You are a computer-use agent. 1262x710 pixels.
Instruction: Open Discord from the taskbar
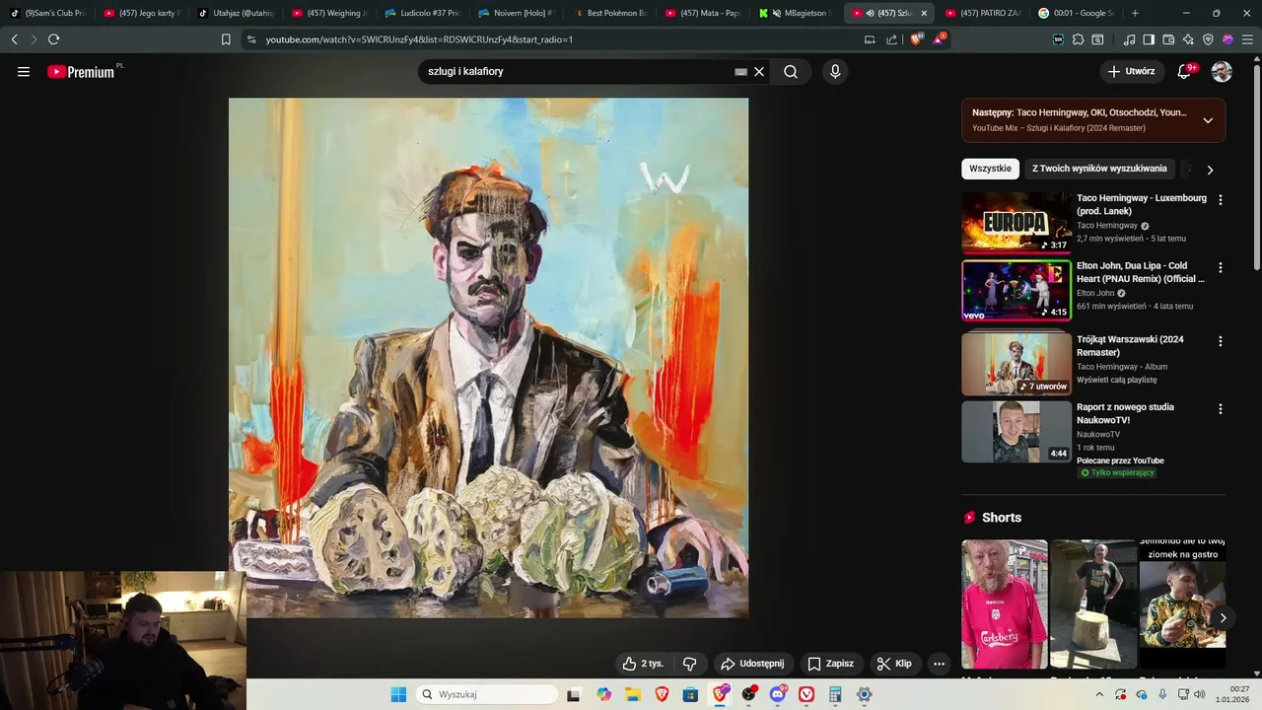(778, 694)
